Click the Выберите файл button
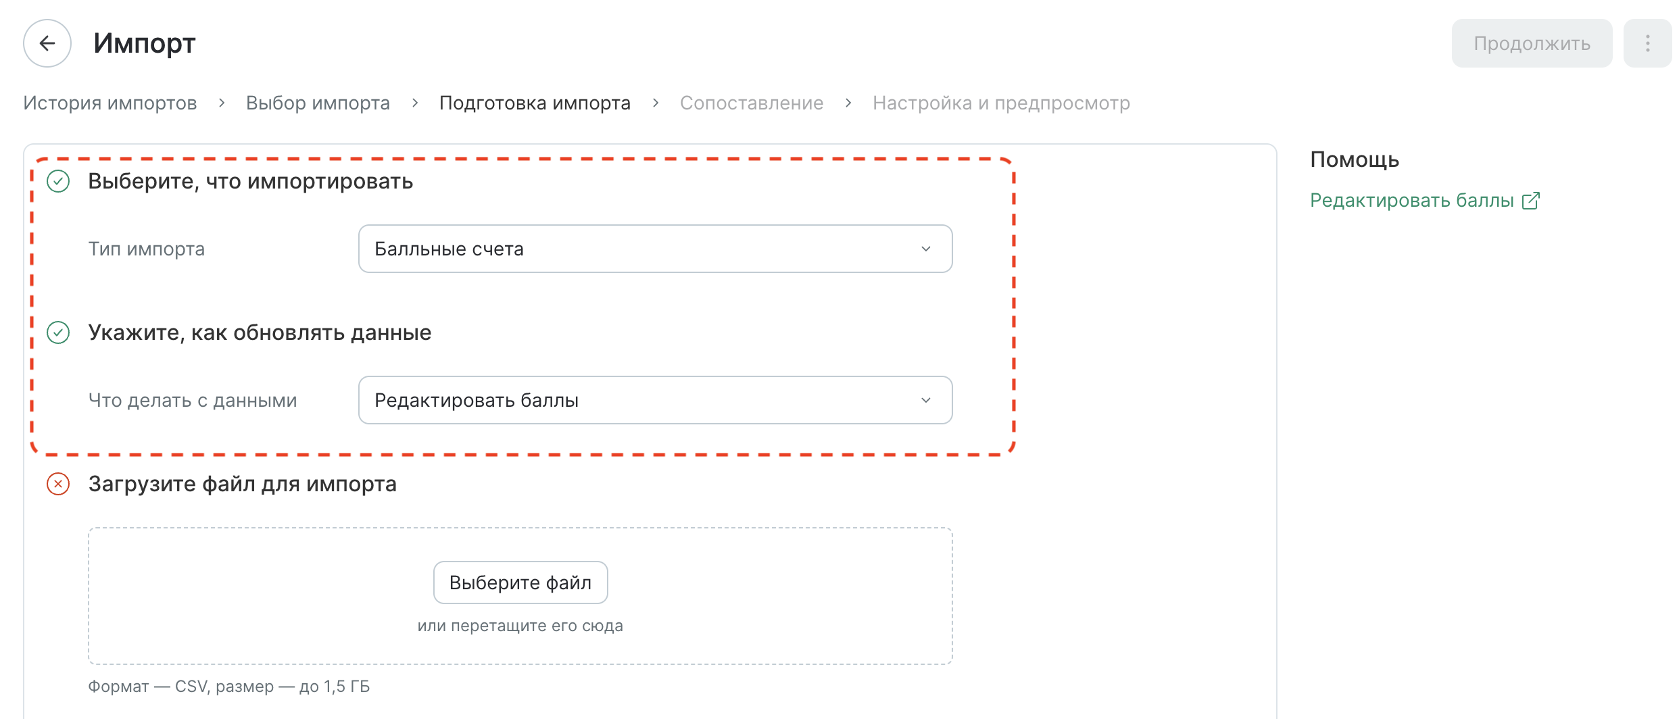 point(520,582)
